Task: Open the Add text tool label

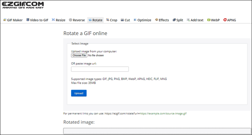Action: [x=197, y=20]
